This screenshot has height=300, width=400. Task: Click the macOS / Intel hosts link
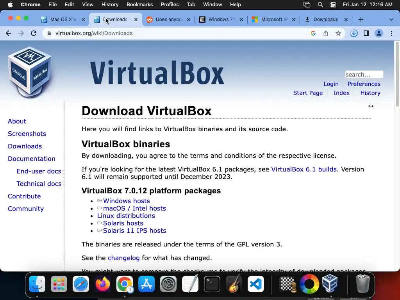click(x=134, y=209)
